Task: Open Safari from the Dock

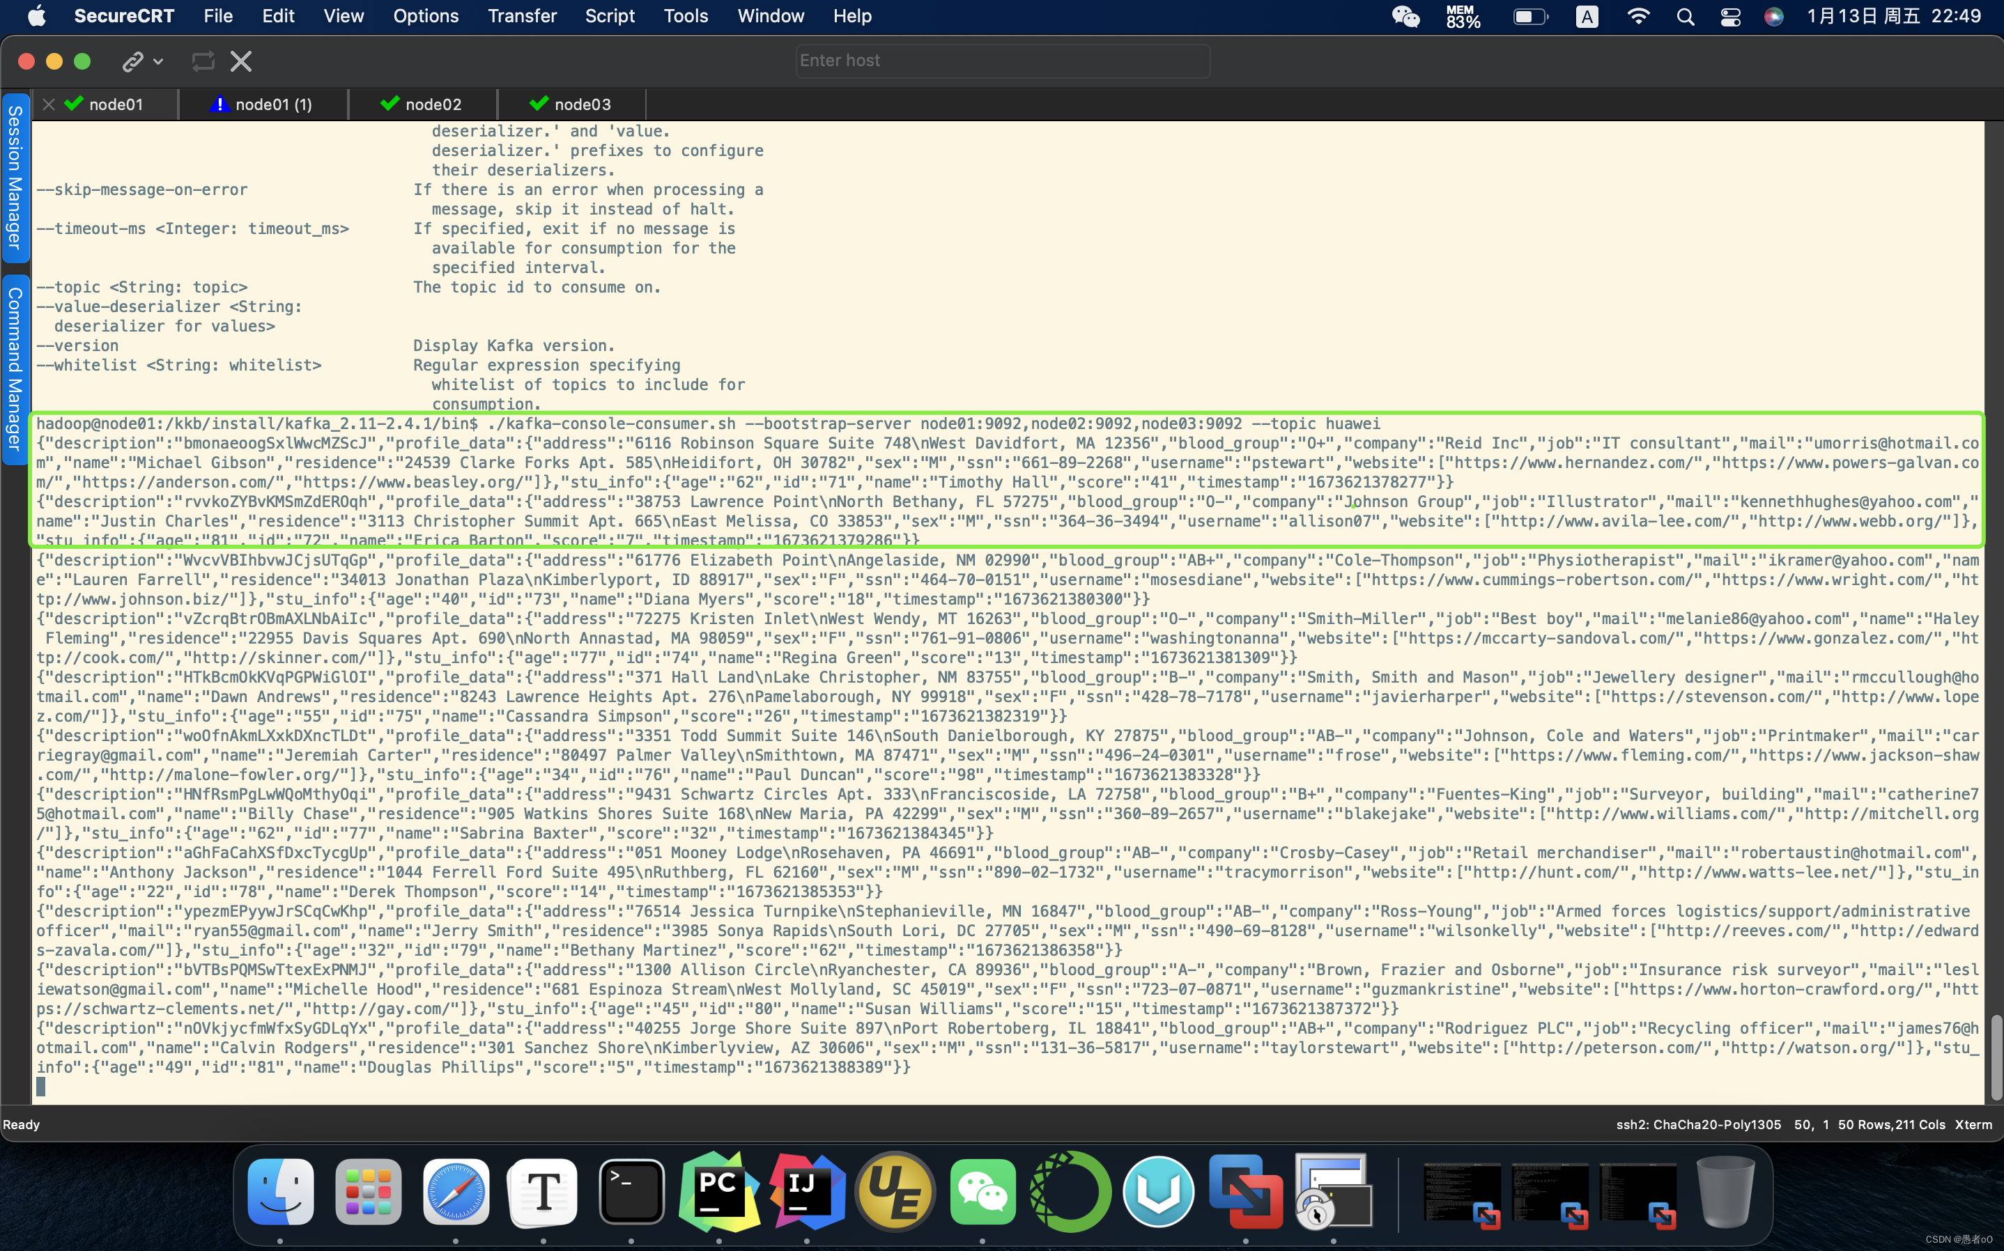Action: (456, 1191)
